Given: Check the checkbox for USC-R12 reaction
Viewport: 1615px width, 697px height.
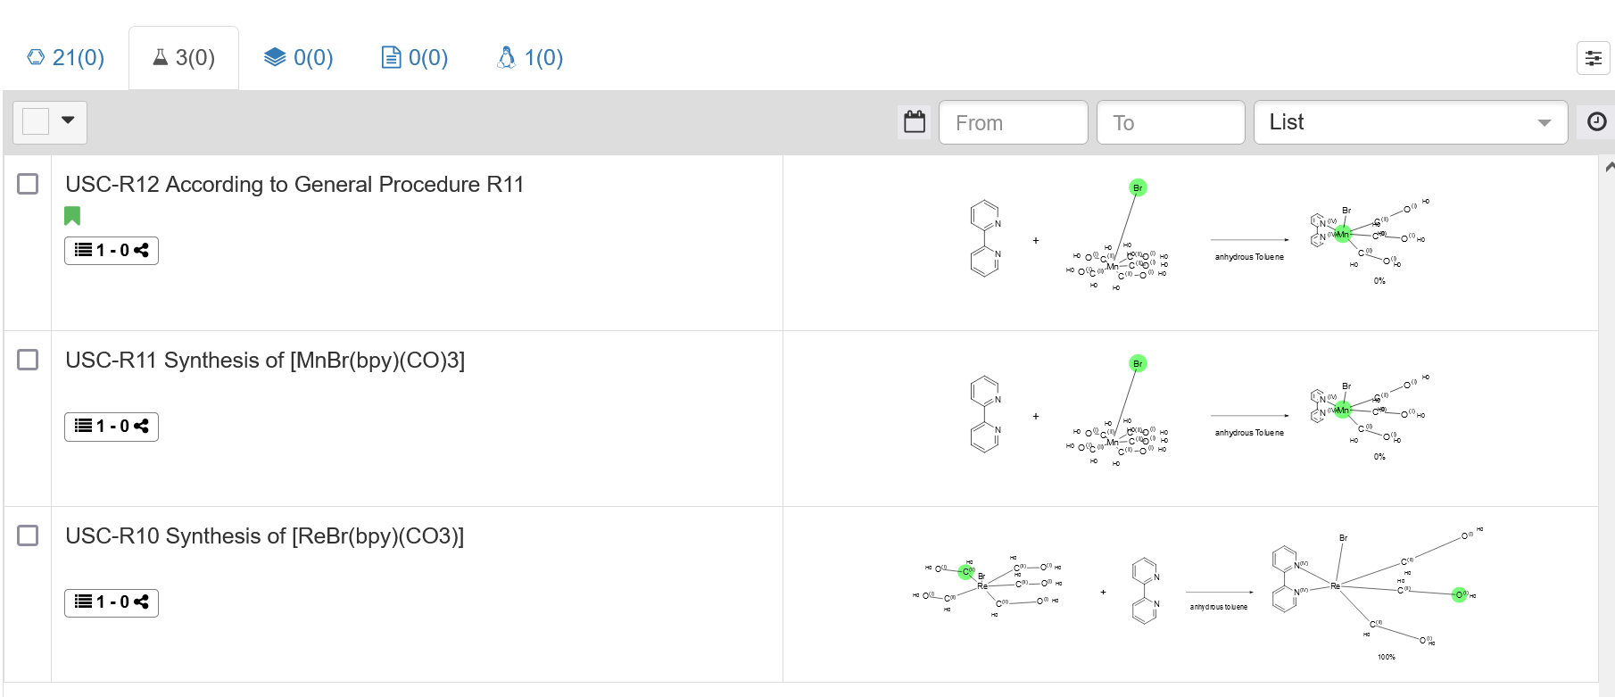Looking at the screenshot, I should click(x=28, y=184).
